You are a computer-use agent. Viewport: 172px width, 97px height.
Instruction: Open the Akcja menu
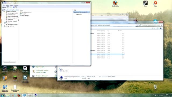click(x=7, y=5)
